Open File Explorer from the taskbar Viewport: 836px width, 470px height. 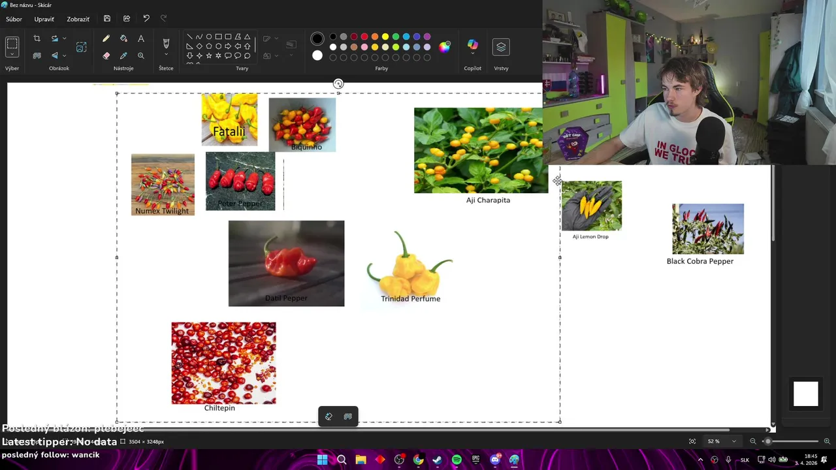[x=361, y=460]
